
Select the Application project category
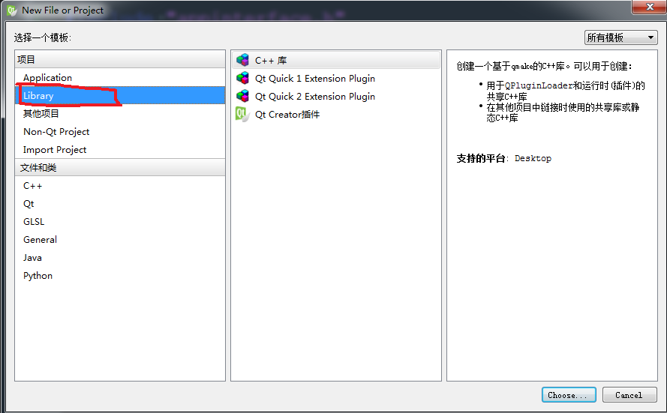pos(120,78)
